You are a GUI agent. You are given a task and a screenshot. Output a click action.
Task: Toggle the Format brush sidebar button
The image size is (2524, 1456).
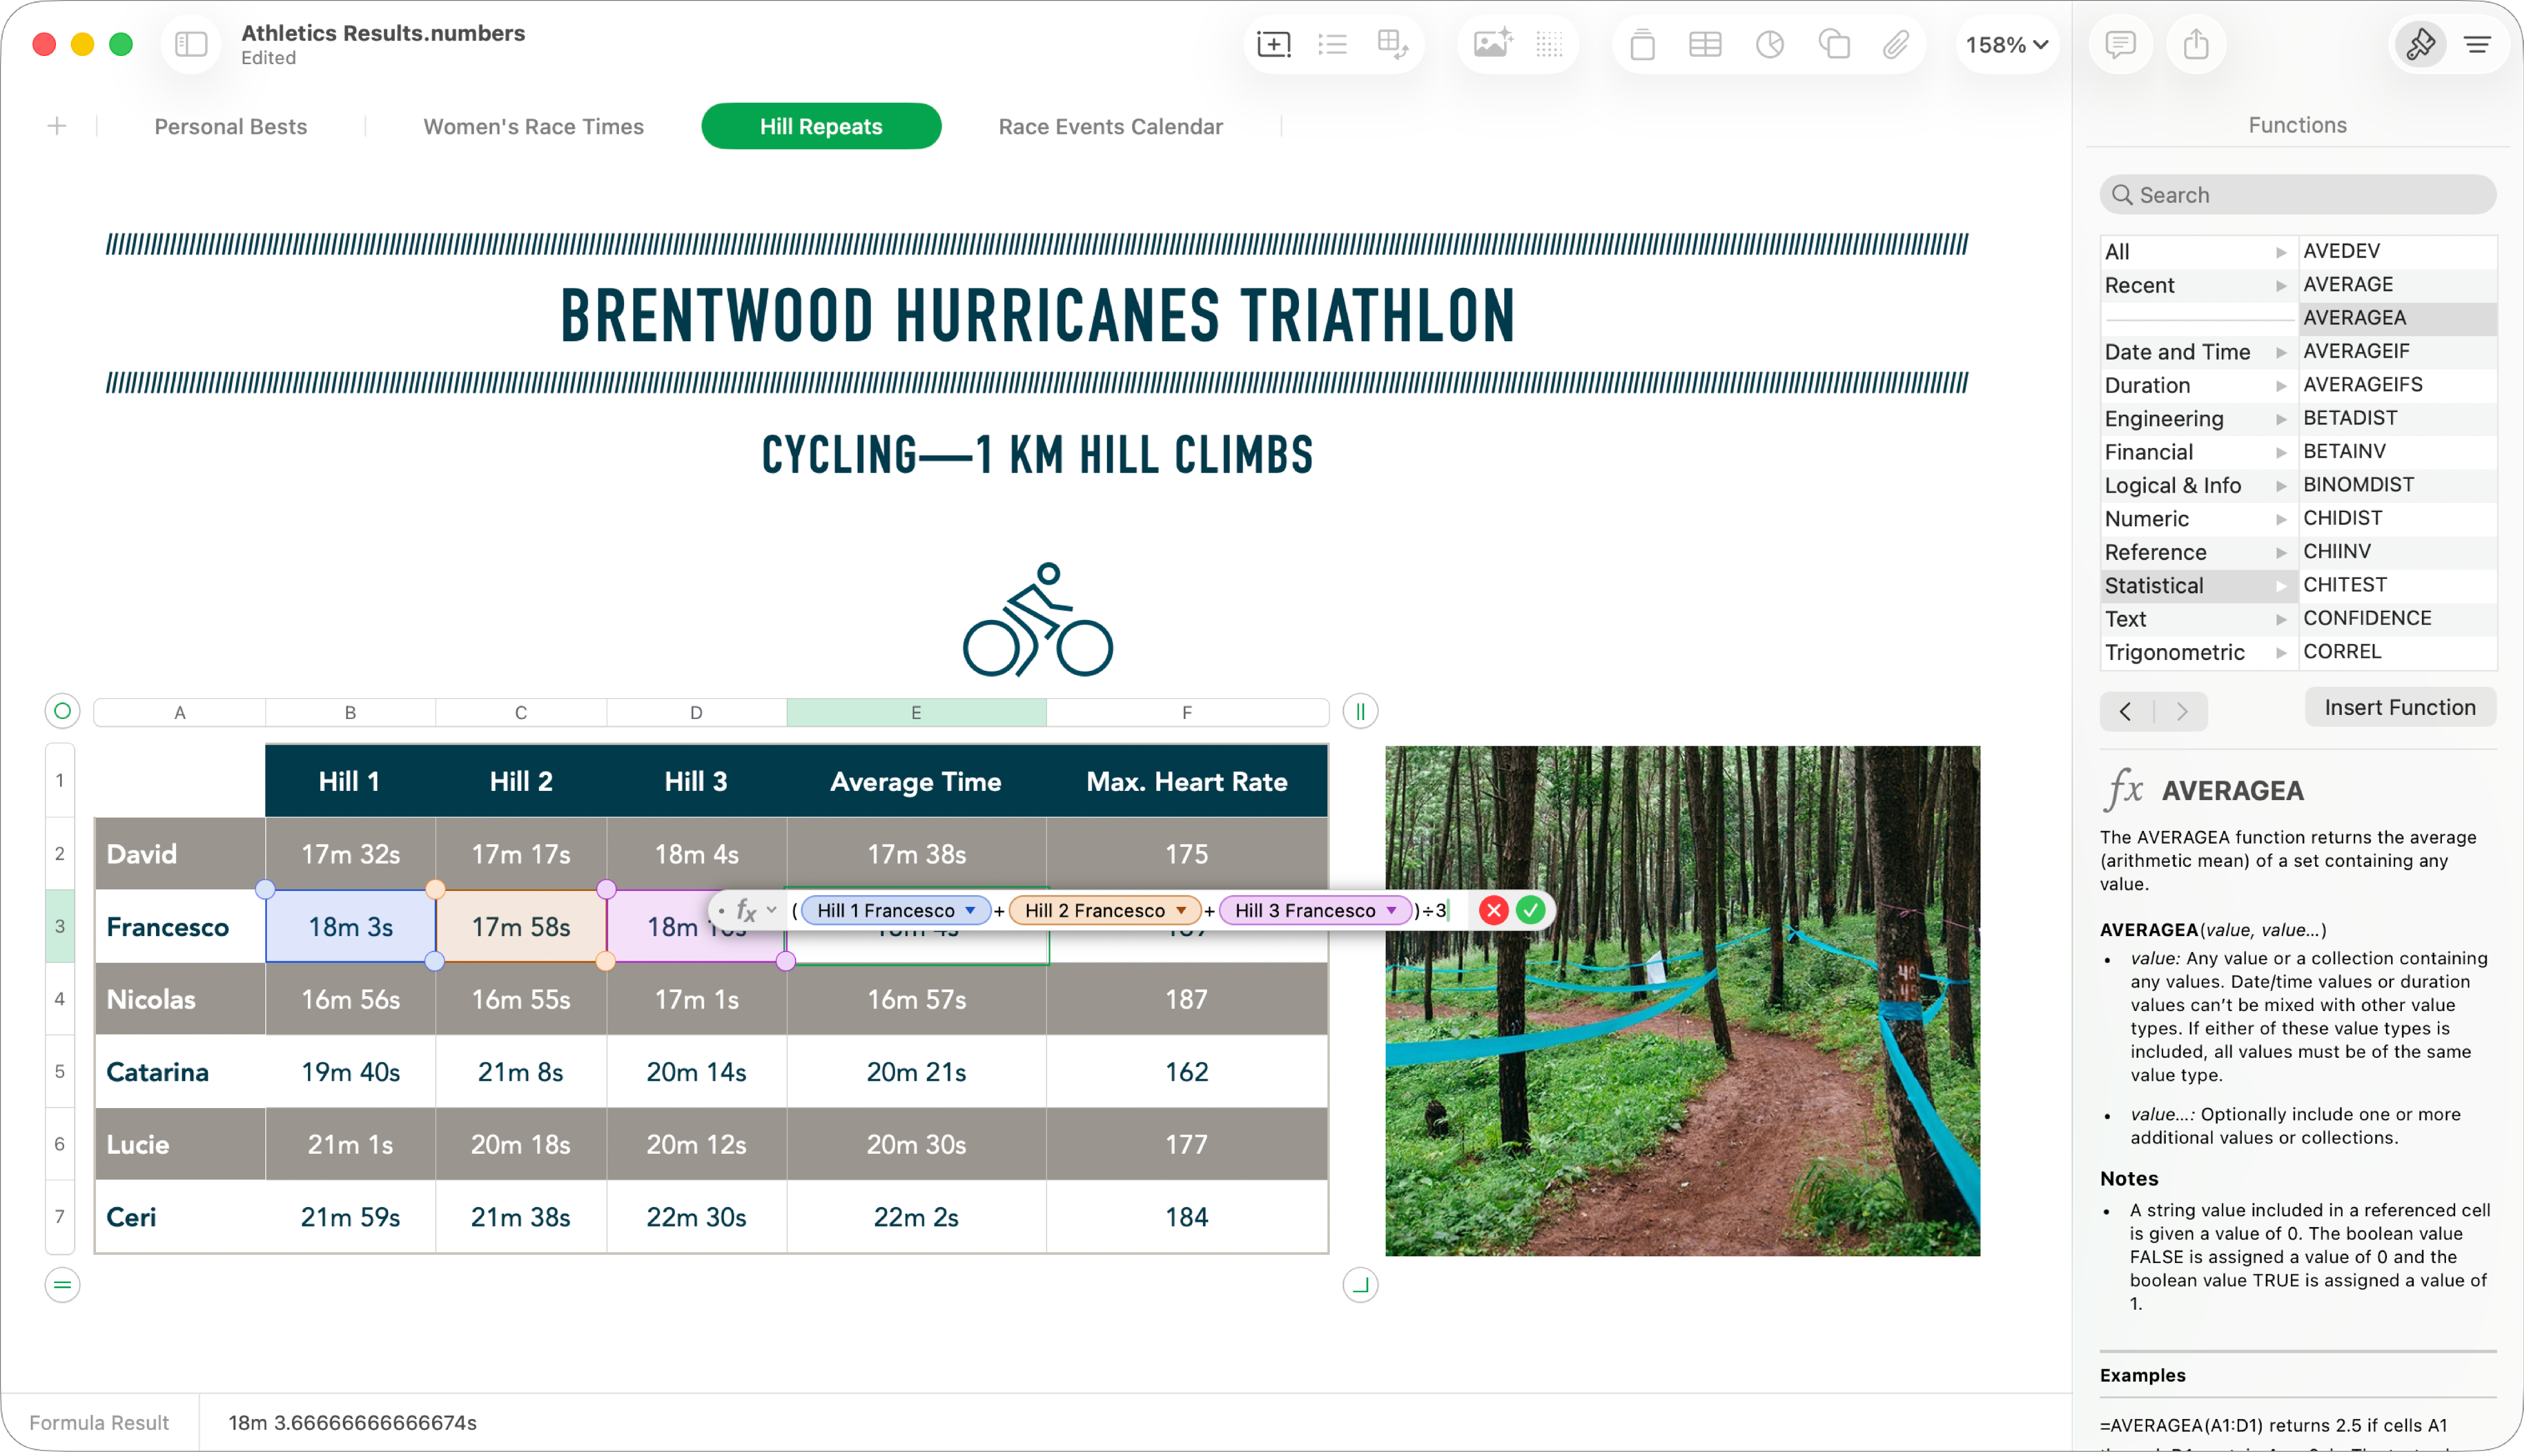(x=2420, y=44)
